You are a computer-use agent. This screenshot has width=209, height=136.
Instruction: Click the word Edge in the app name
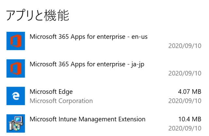click(x=66, y=92)
